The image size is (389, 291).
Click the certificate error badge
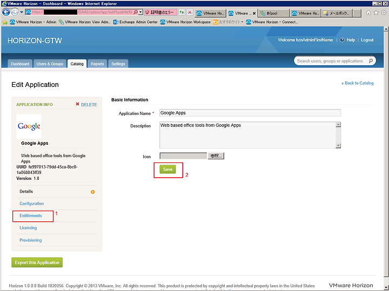pyautogui.click(x=160, y=12)
